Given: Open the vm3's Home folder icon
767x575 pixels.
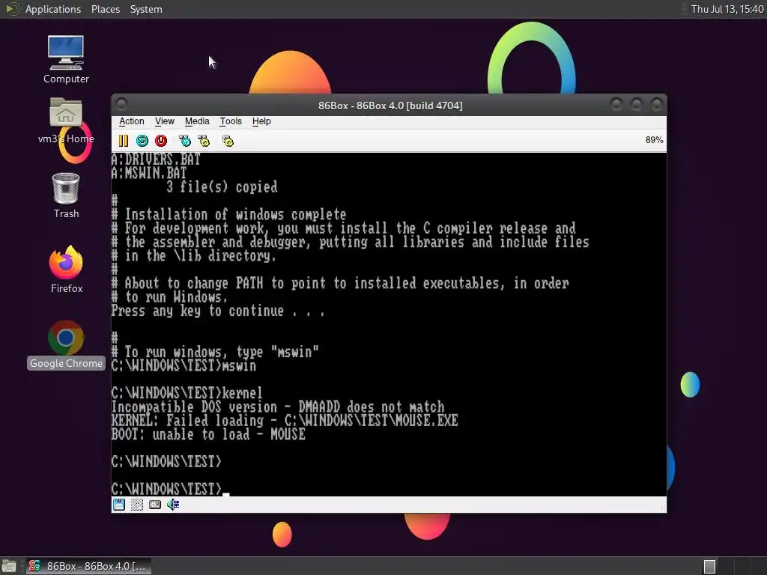Looking at the screenshot, I should click(x=66, y=121).
